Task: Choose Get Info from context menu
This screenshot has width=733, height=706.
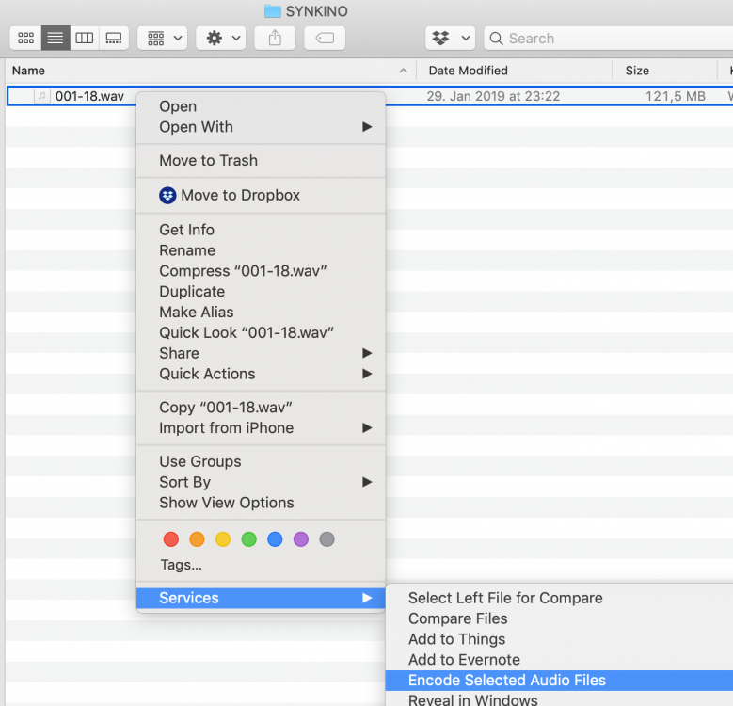Action: point(186,230)
